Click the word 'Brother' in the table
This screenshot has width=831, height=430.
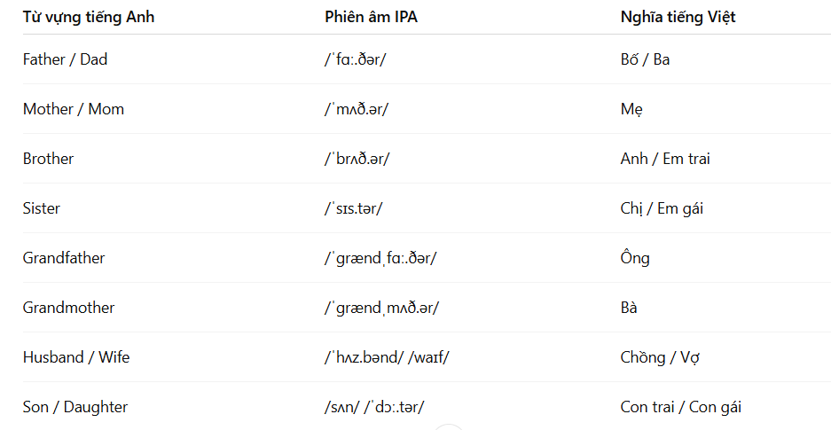coord(48,159)
